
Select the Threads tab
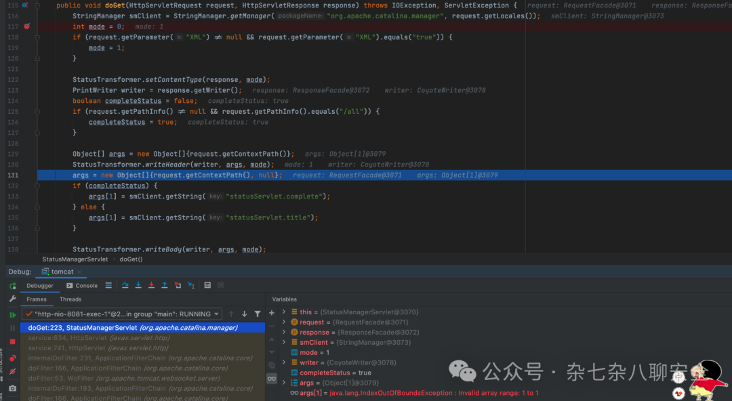[70, 299]
